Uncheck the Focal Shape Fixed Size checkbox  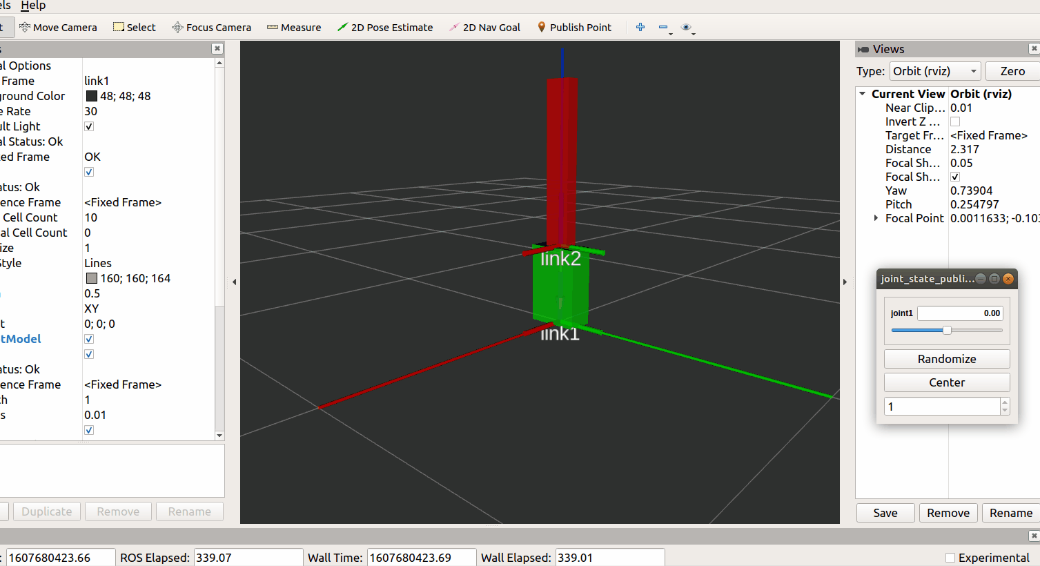[955, 177]
